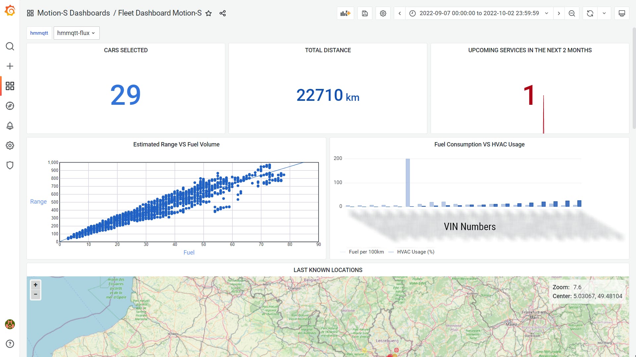Toggle HVAC Usage (%) legend series
The width and height of the screenshot is (636, 357).
click(x=415, y=252)
